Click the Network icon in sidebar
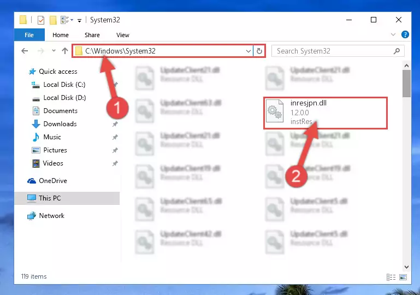Screen dimensions: 420x295 (32, 216)
